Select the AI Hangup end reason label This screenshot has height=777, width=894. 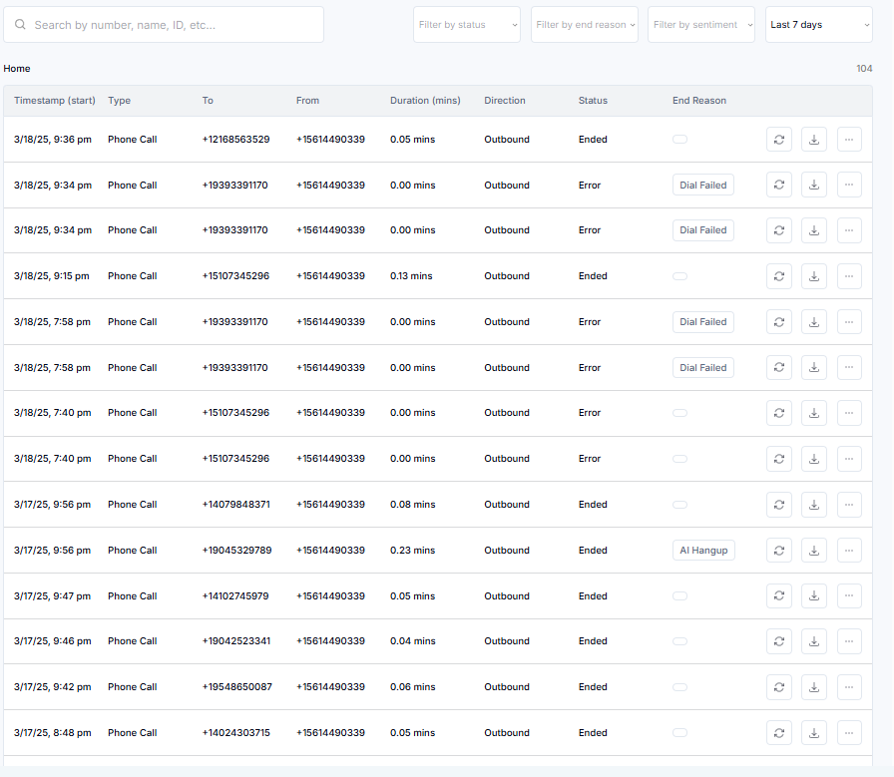[x=703, y=550]
